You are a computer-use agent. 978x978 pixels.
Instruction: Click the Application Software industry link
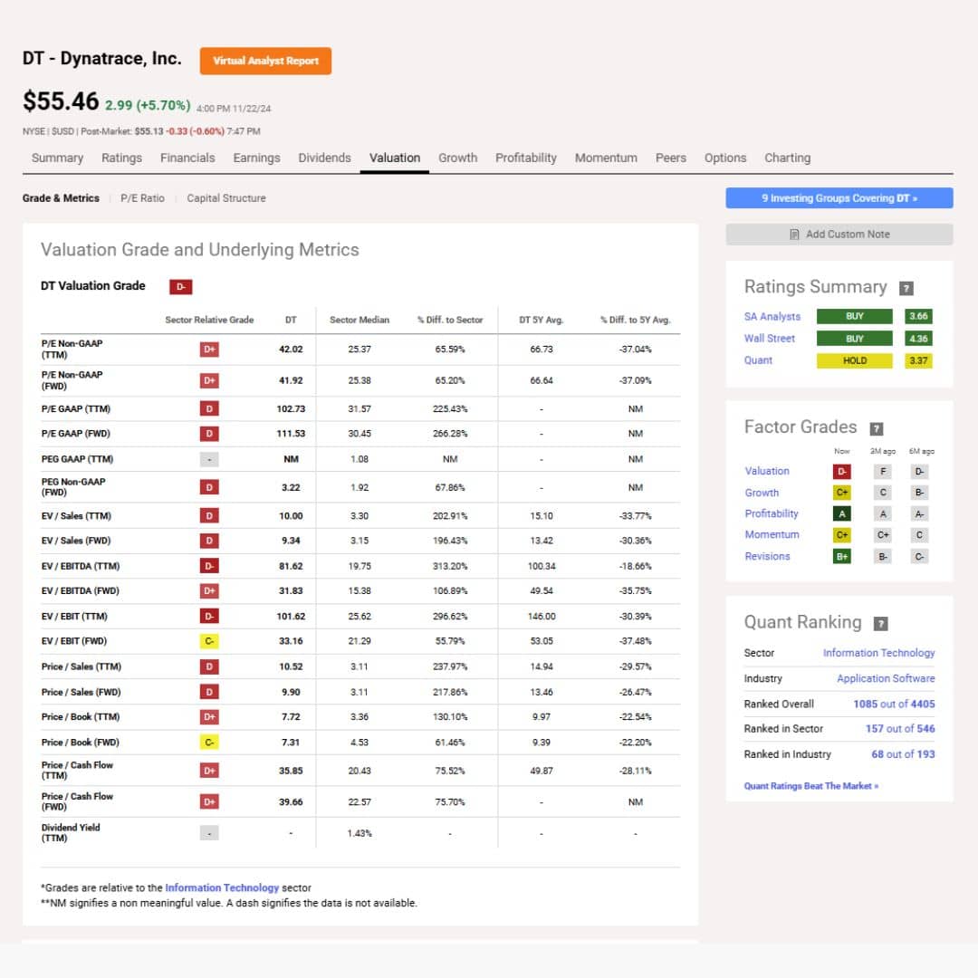(x=886, y=678)
